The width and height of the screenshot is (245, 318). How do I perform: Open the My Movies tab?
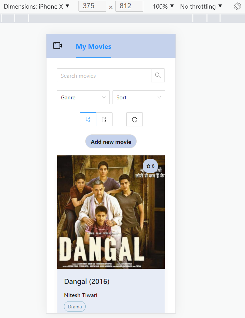click(93, 46)
